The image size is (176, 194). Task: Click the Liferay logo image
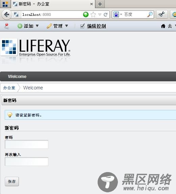point(35,48)
